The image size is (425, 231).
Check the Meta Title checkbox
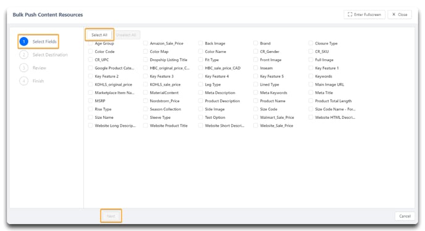coord(311,92)
